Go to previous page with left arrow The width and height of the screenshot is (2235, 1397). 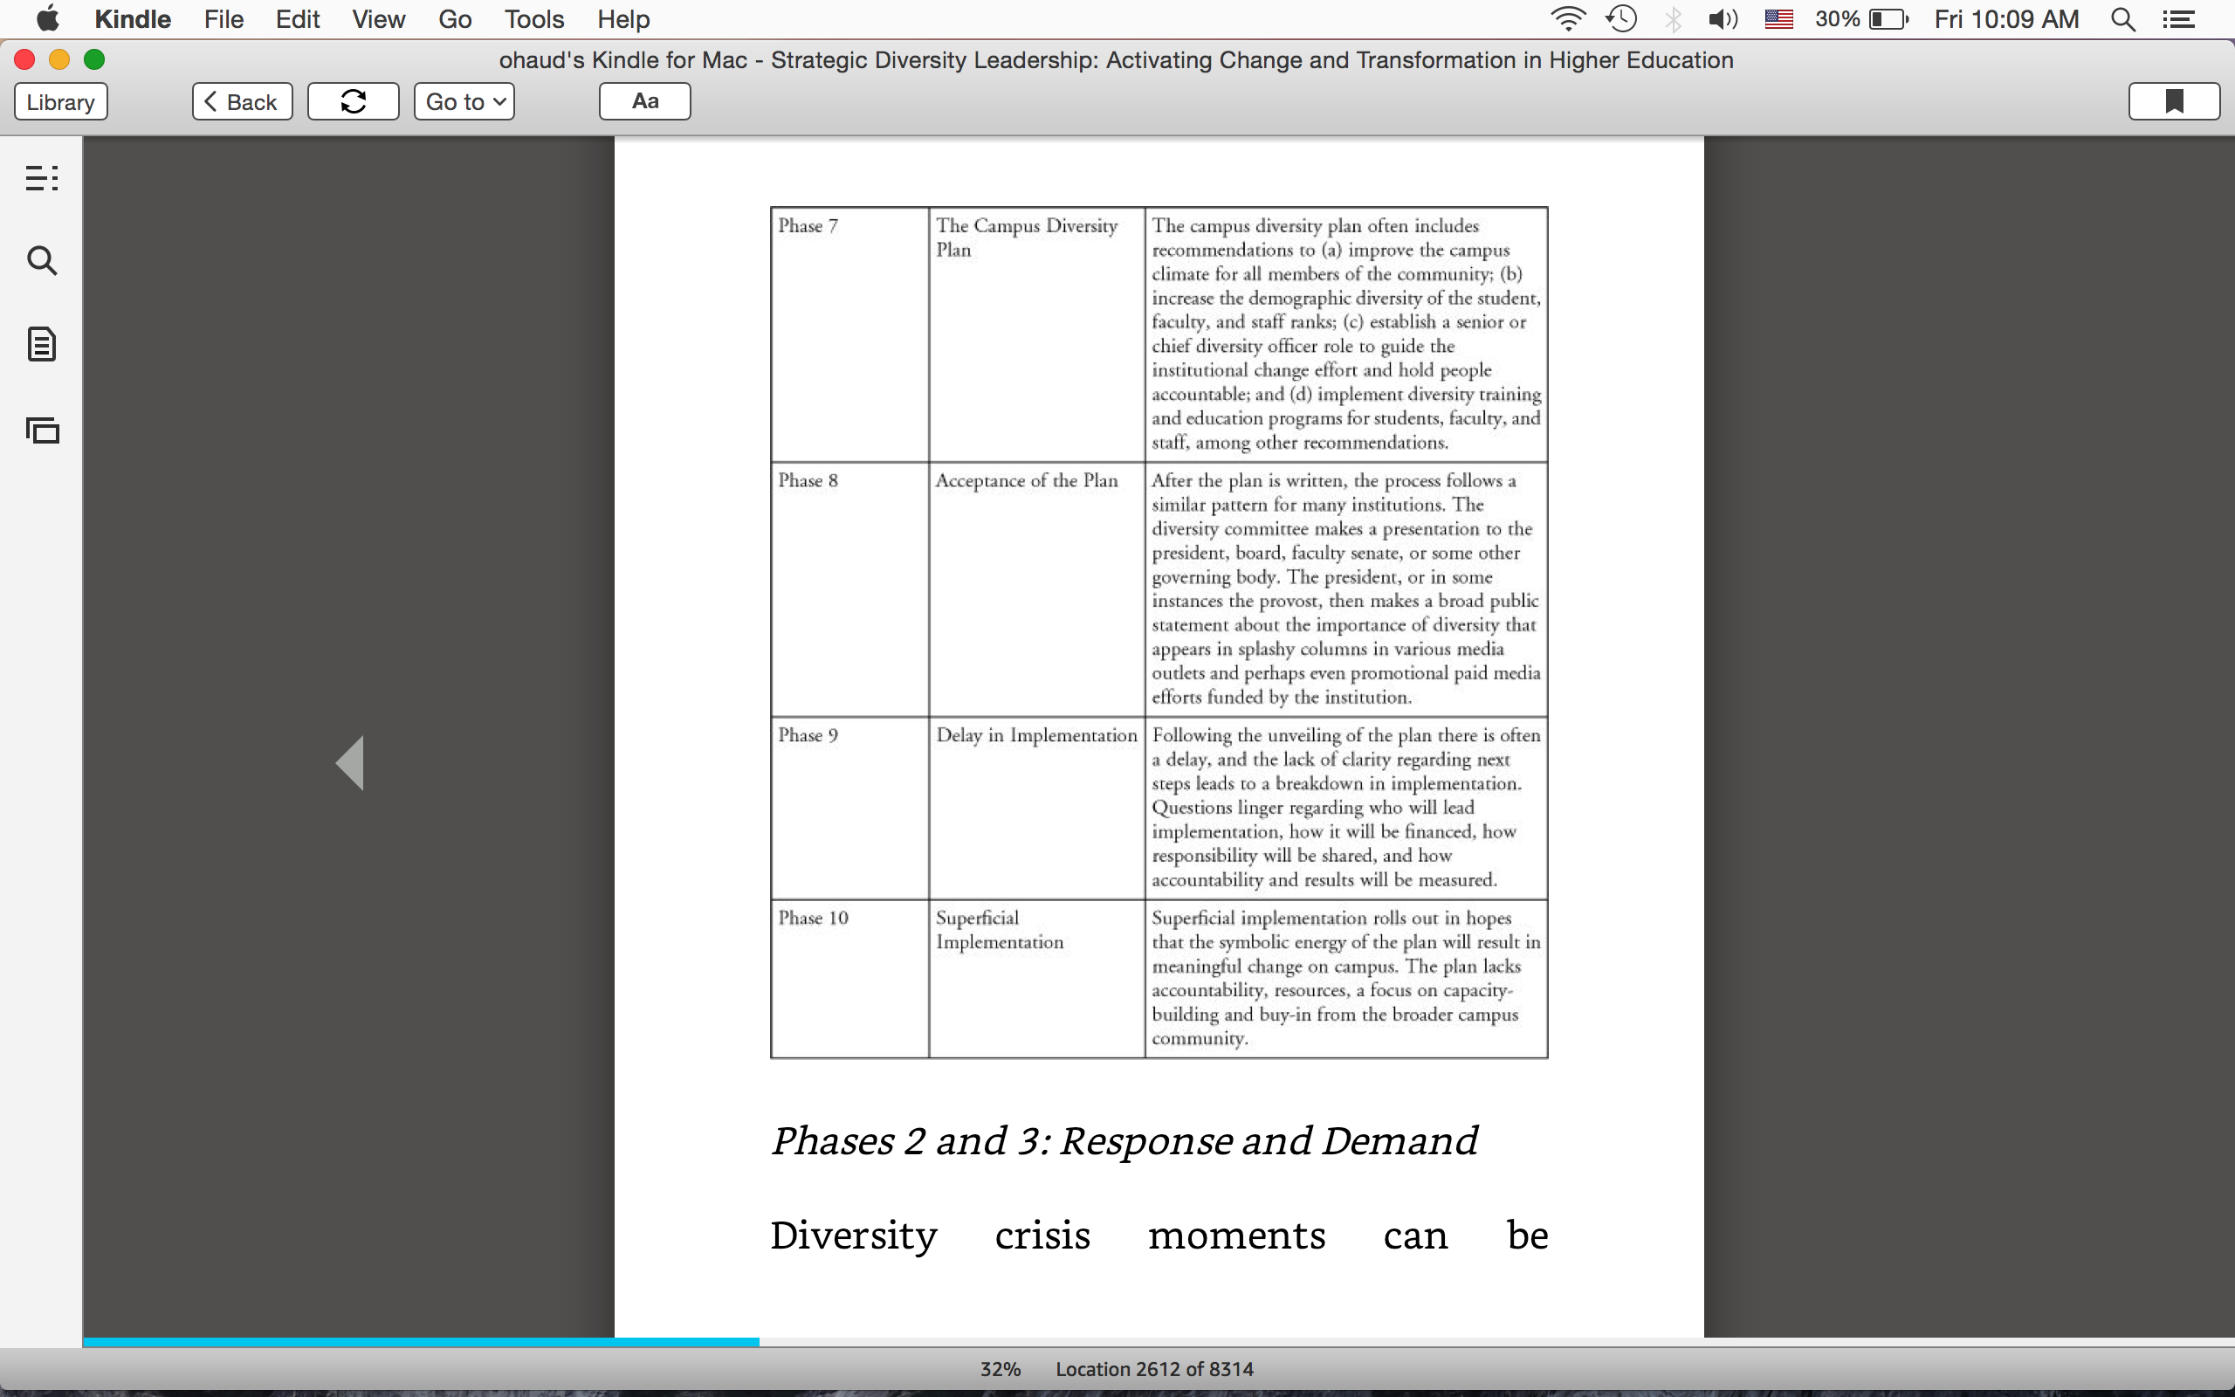[x=350, y=763]
